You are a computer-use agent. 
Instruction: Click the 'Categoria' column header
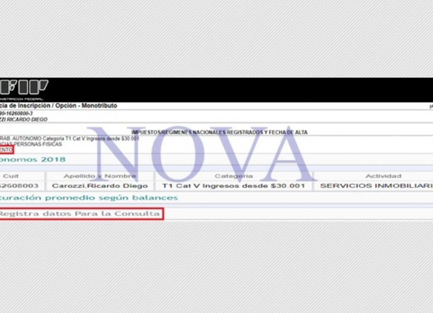point(233,176)
